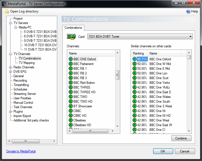202x161 pixels.
Task: Expand the Plugins tree node
Action: 10,111
